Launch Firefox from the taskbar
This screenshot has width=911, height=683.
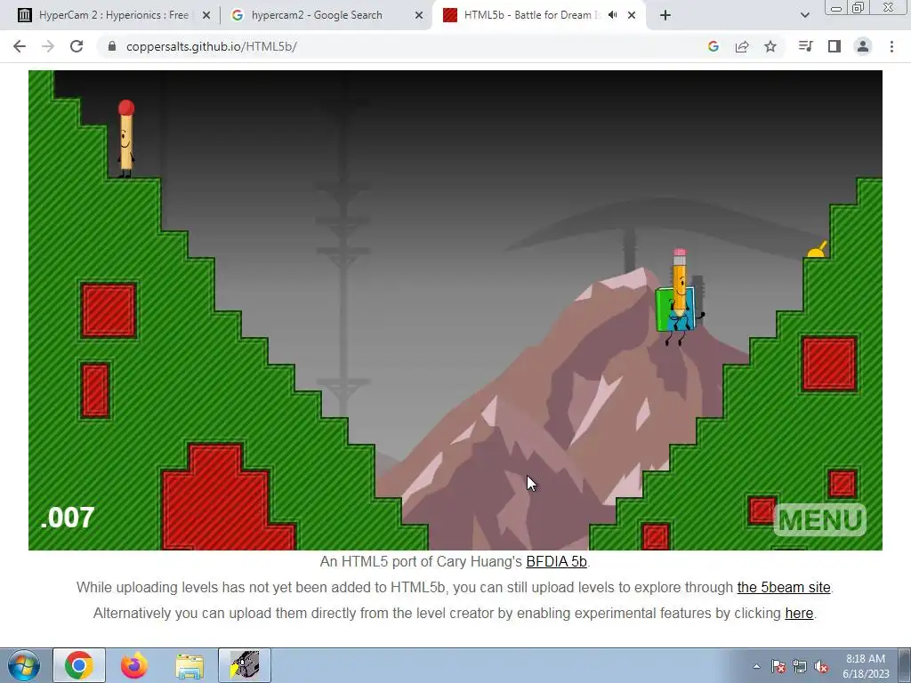pyautogui.click(x=134, y=665)
